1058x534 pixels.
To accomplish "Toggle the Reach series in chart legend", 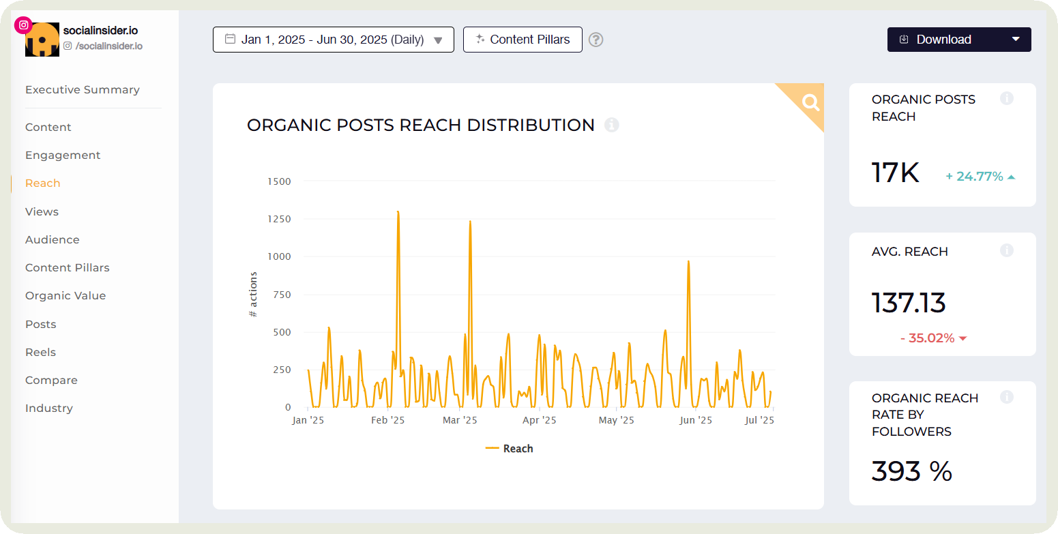I will pos(510,449).
